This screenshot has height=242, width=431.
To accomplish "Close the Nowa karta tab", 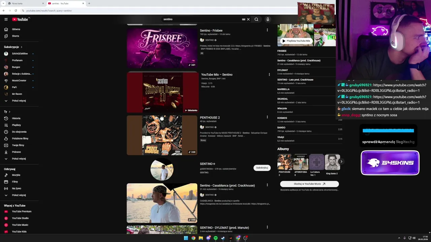I will tap(43, 3).
